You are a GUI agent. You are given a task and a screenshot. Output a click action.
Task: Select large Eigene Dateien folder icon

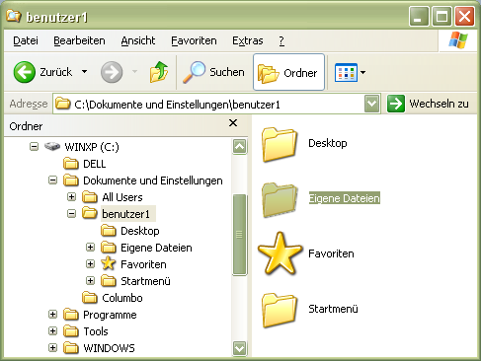(x=280, y=199)
